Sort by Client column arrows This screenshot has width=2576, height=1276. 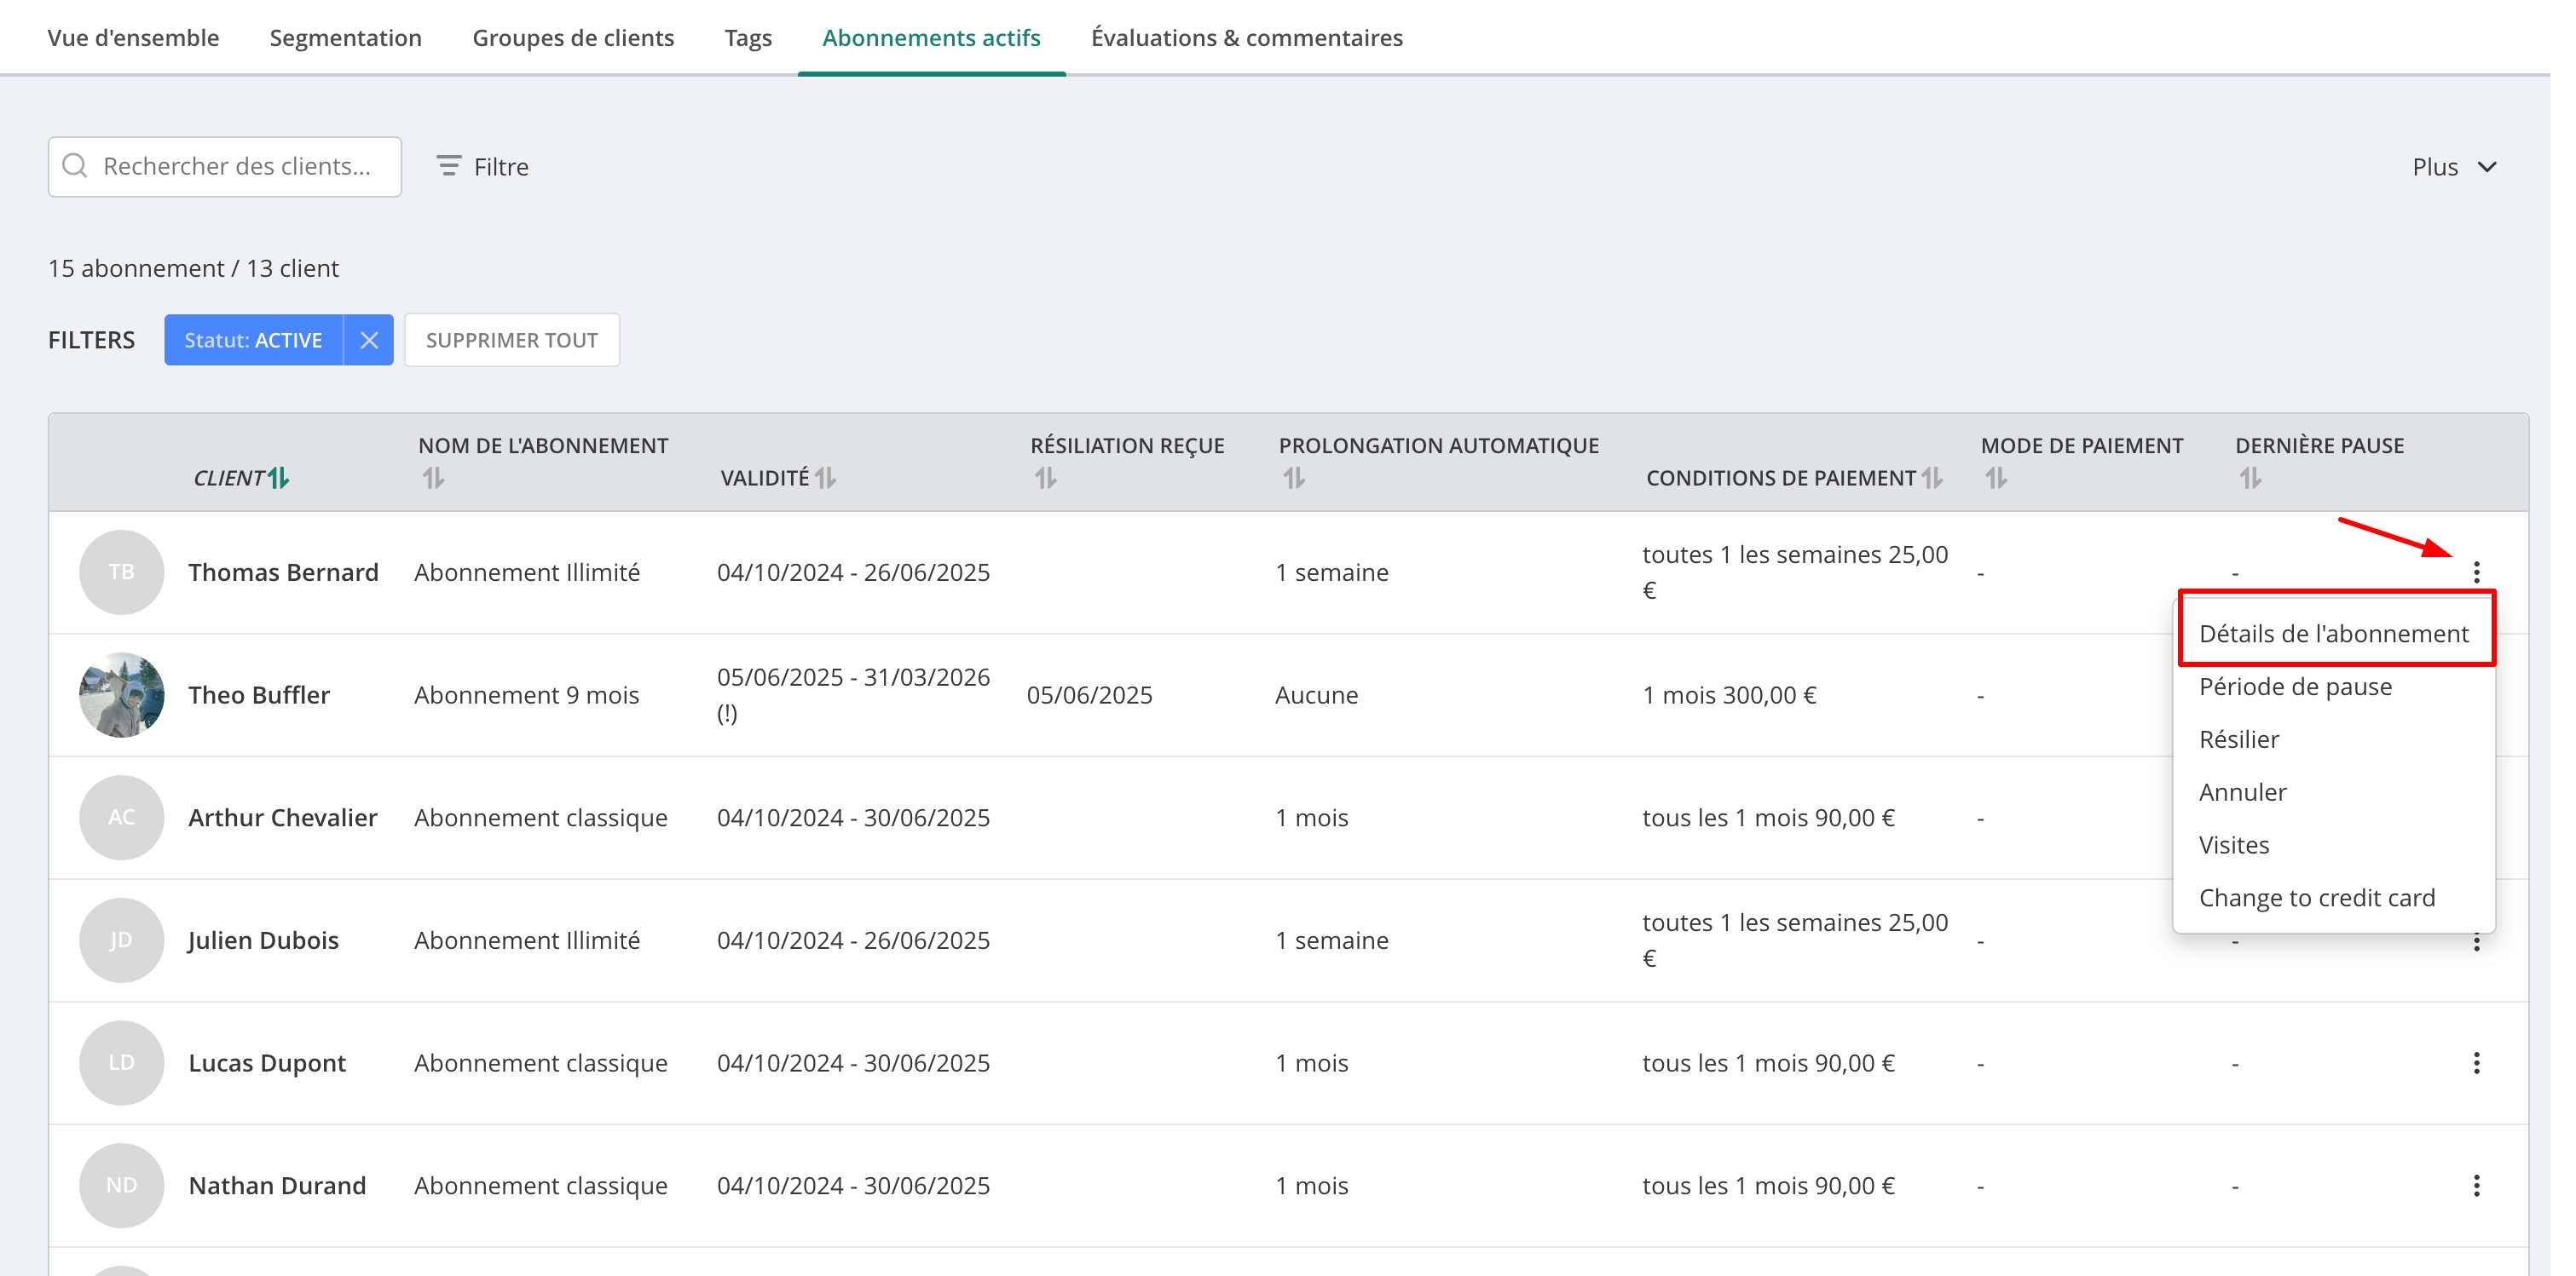pos(278,479)
